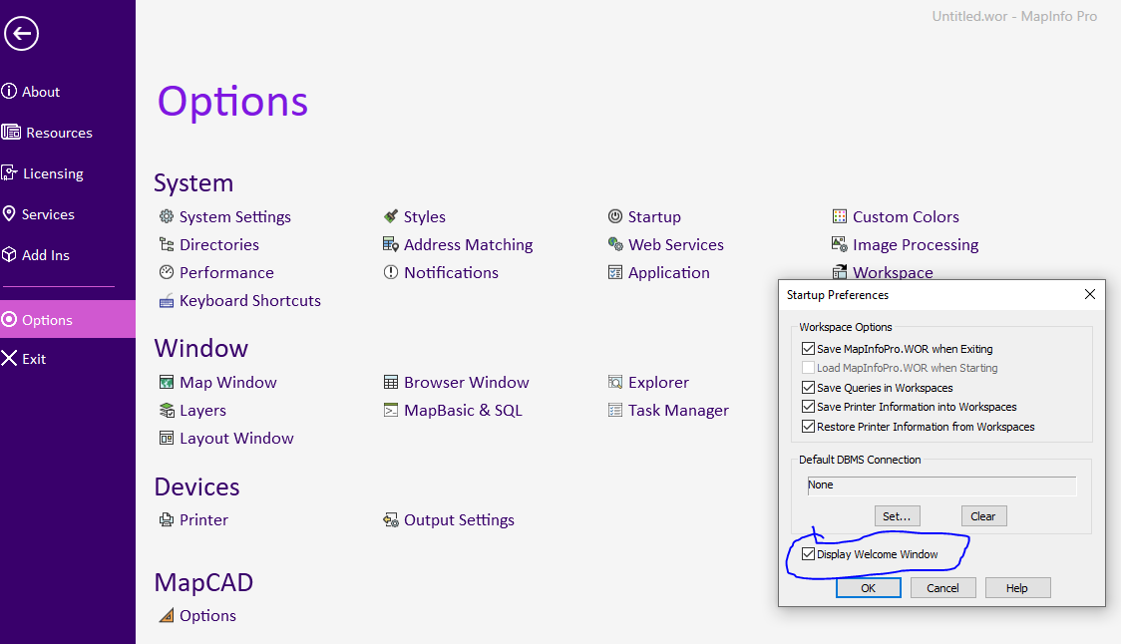The image size is (1121, 644).
Task: Toggle Restore Printer Information from Workspaces
Action: (x=808, y=427)
